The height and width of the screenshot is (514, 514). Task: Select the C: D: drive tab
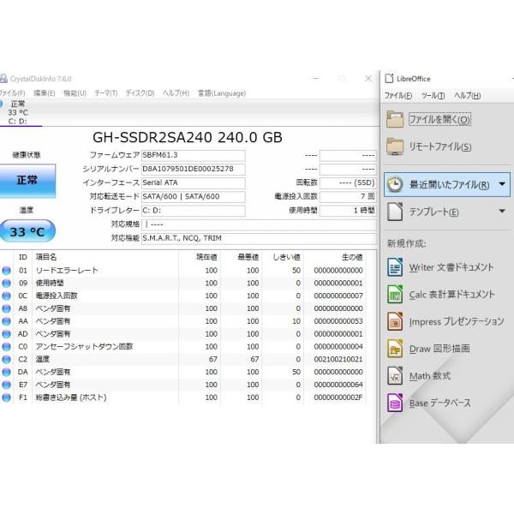18,113
